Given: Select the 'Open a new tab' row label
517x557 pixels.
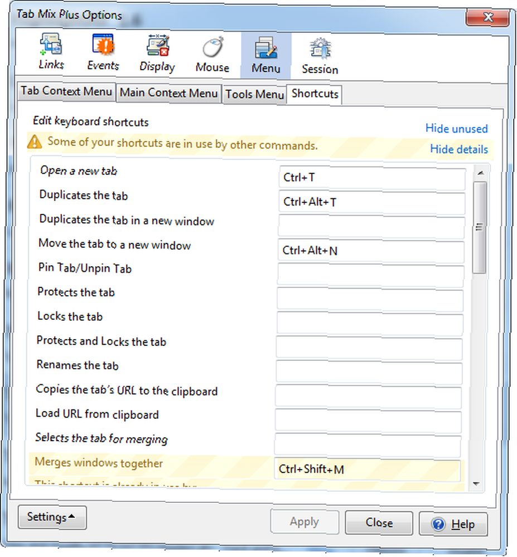Looking at the screenshot, I should (x=79, y=171).
